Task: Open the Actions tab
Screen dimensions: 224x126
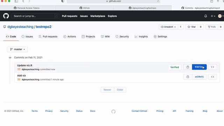Action: (70, 36)
